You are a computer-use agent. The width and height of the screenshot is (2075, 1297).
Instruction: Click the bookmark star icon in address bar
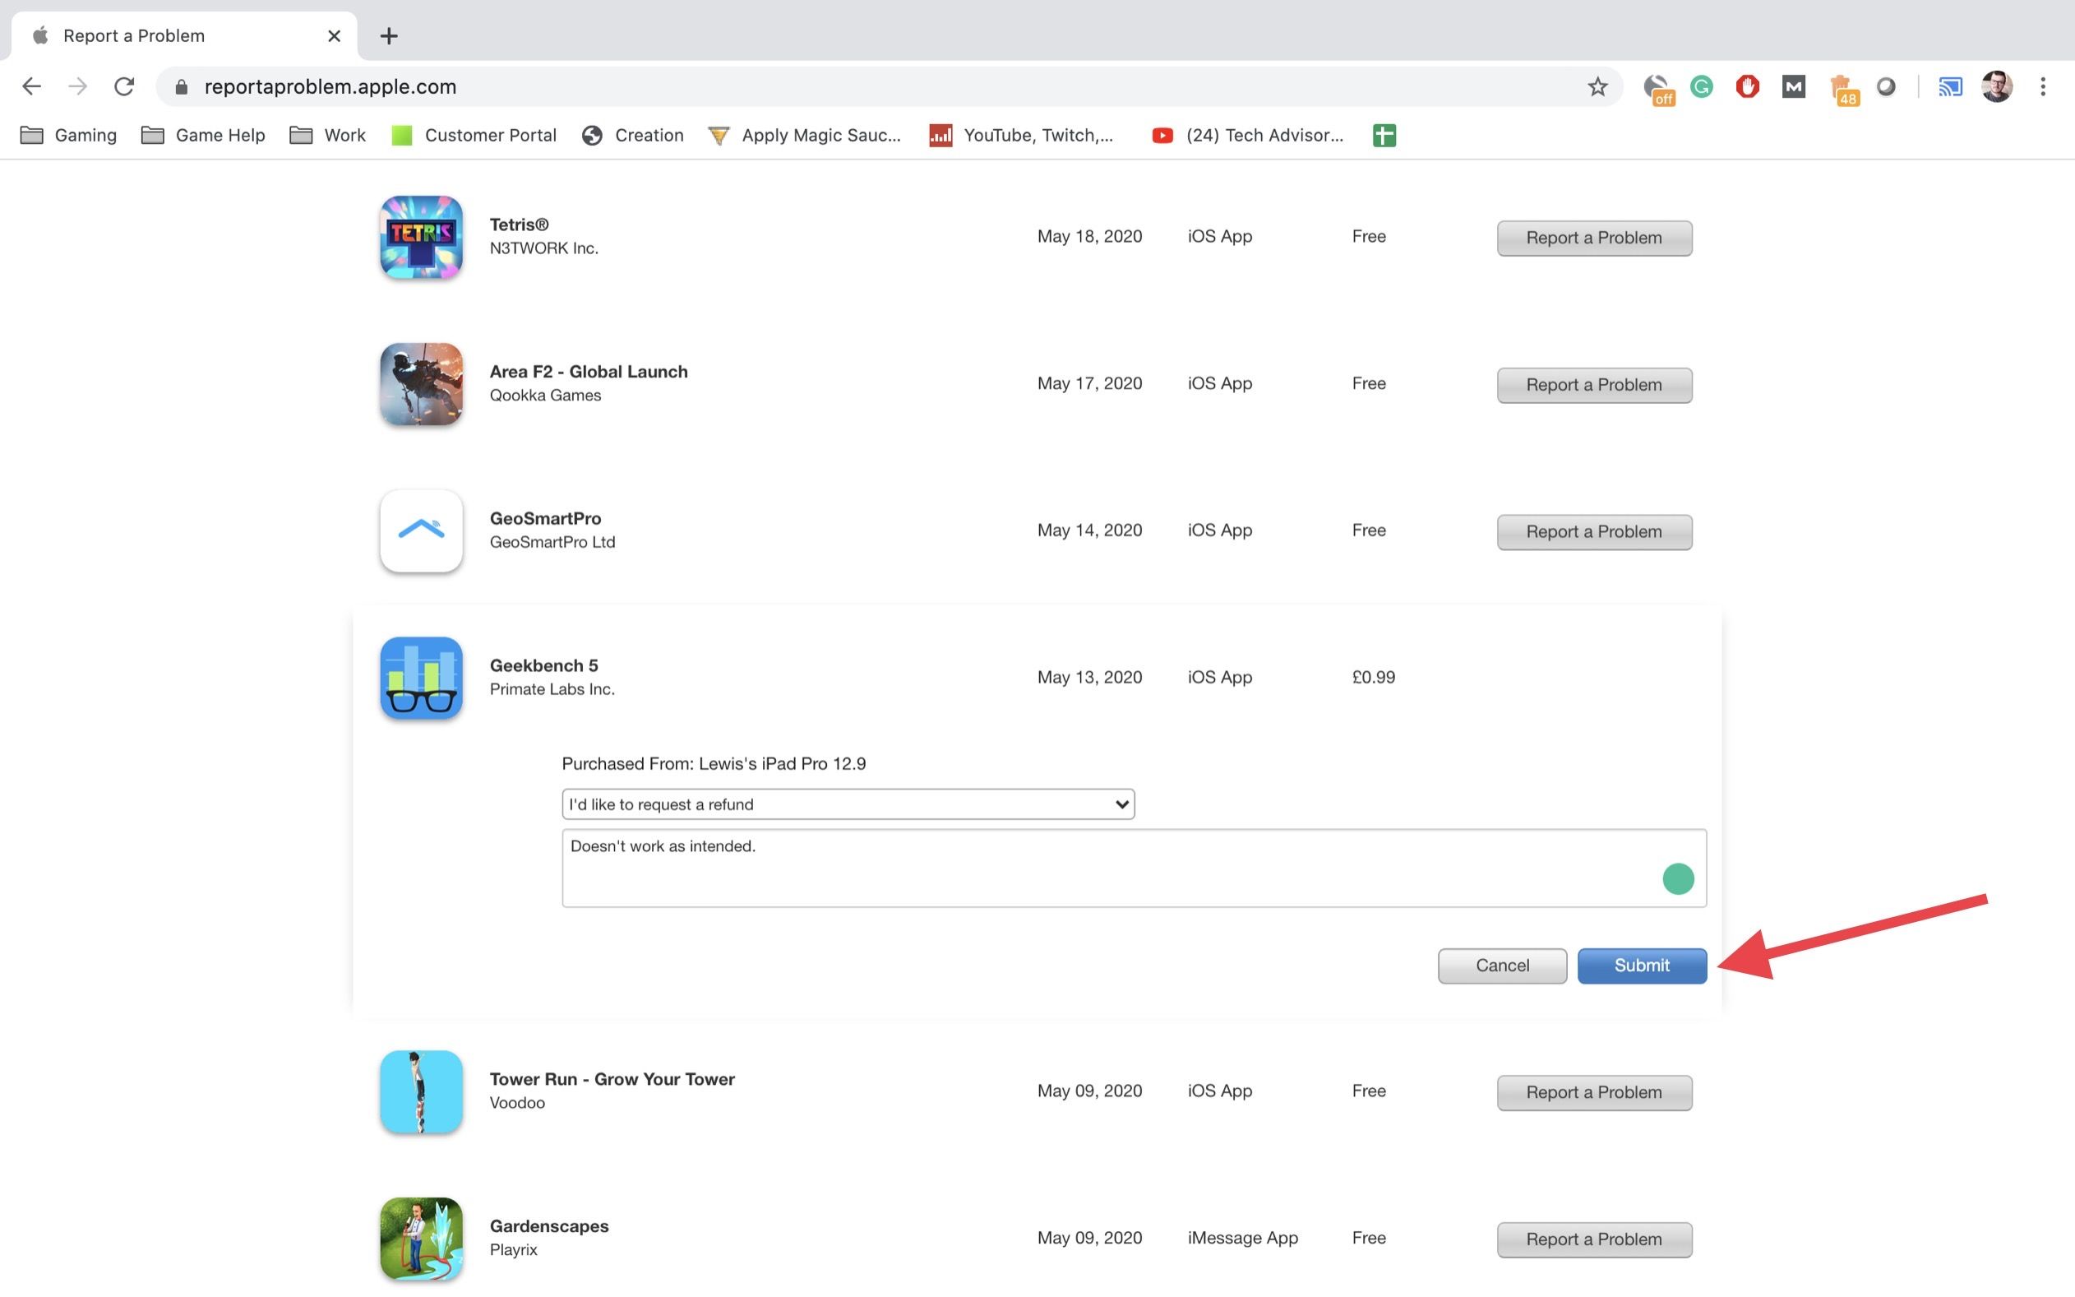(x=1597, y=86)
